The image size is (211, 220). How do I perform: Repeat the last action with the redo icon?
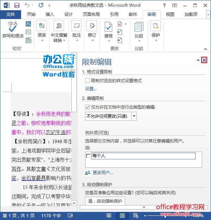(x=41, y=5)
